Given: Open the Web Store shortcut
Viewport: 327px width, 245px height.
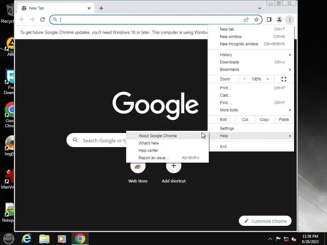Looking at the screenshot, I should click(x=138, y=172).
